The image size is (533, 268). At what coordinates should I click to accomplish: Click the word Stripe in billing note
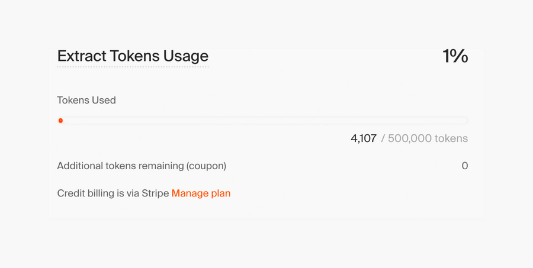click(155, 193)
